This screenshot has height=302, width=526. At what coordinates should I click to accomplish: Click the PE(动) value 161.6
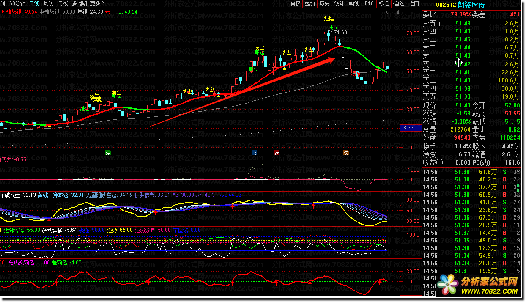(x=512, y=162)
